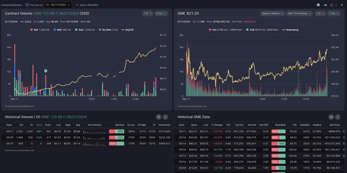Image resolution: width=347 pixels, height=173 pixels.
Task: Click the GME $21.20 chart title
Action: pos(188,13)
